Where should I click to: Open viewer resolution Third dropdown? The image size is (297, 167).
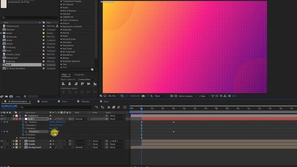[x=161, y=96]
